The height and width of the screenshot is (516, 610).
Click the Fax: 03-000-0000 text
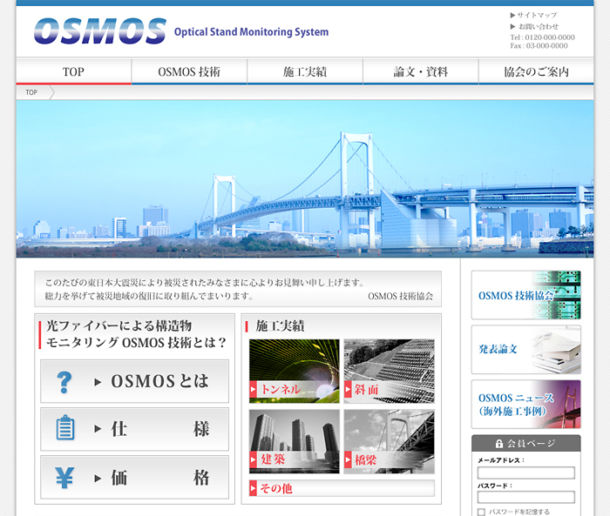point(539,46)
